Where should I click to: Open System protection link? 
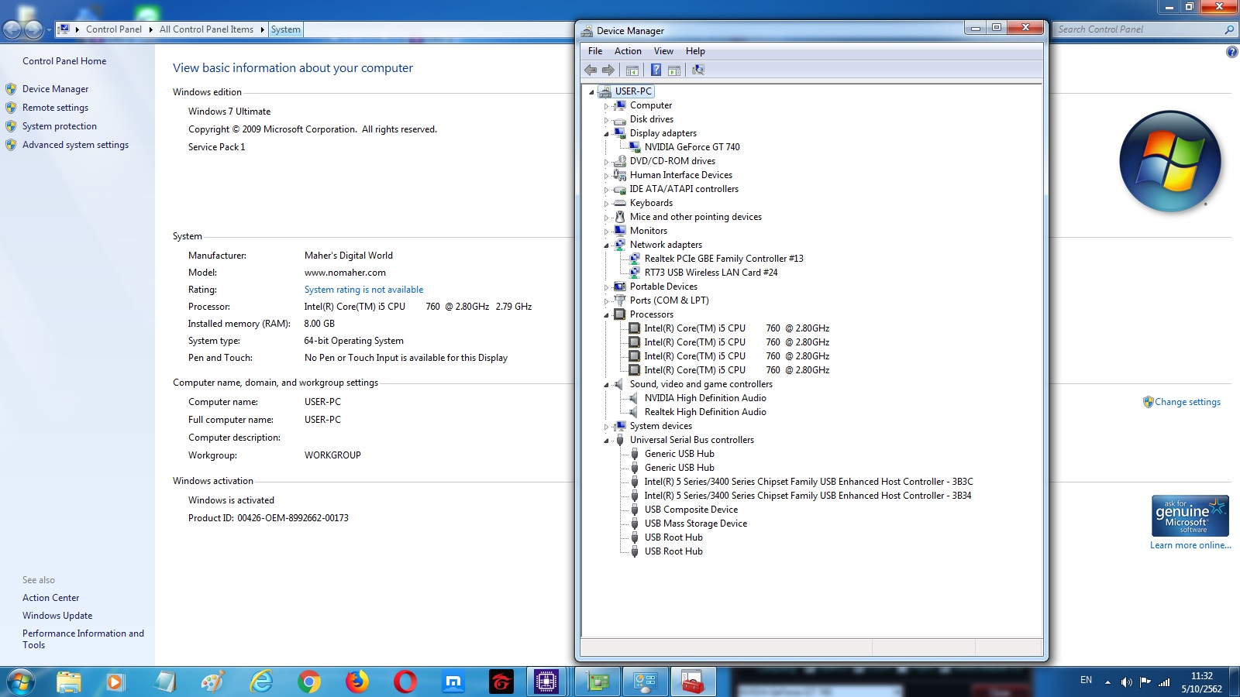coord(60,126)
